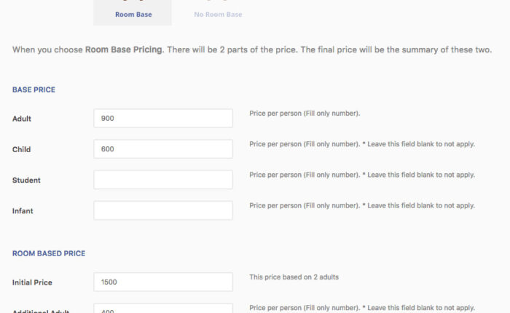This screenshot has width=510, height=313.
Task: Focus the Initial Price field showing 1500
Action: coord(163,282)
